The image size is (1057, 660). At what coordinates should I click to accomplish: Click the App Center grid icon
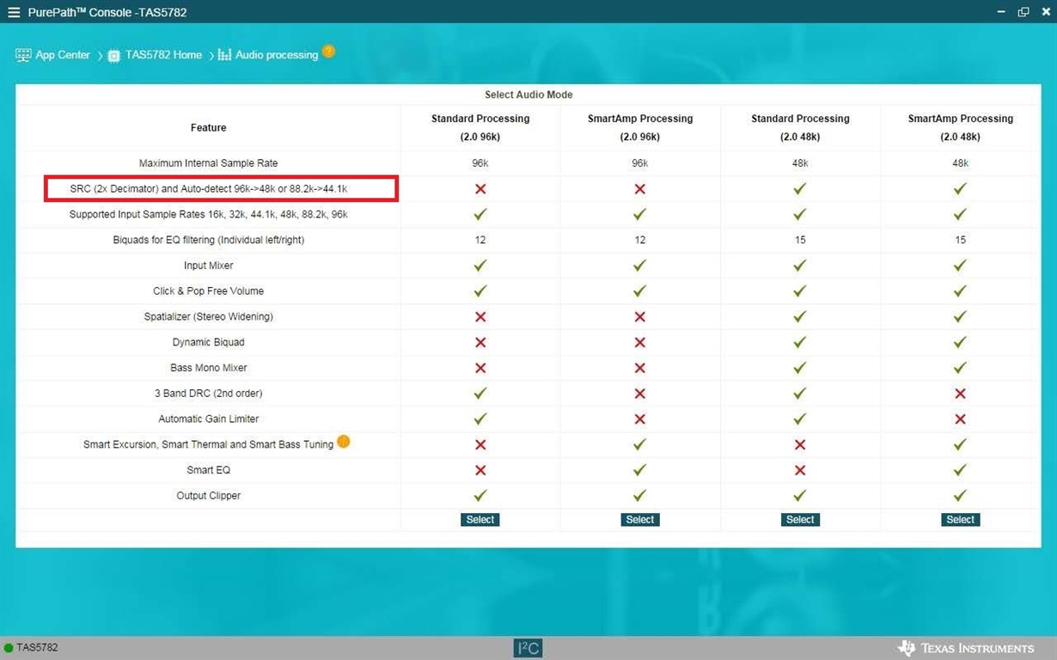click(23, 54)
